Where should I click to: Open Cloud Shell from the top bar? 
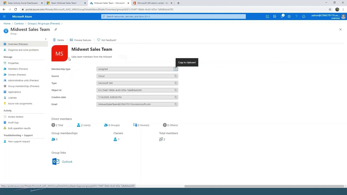tap(267, 17)
